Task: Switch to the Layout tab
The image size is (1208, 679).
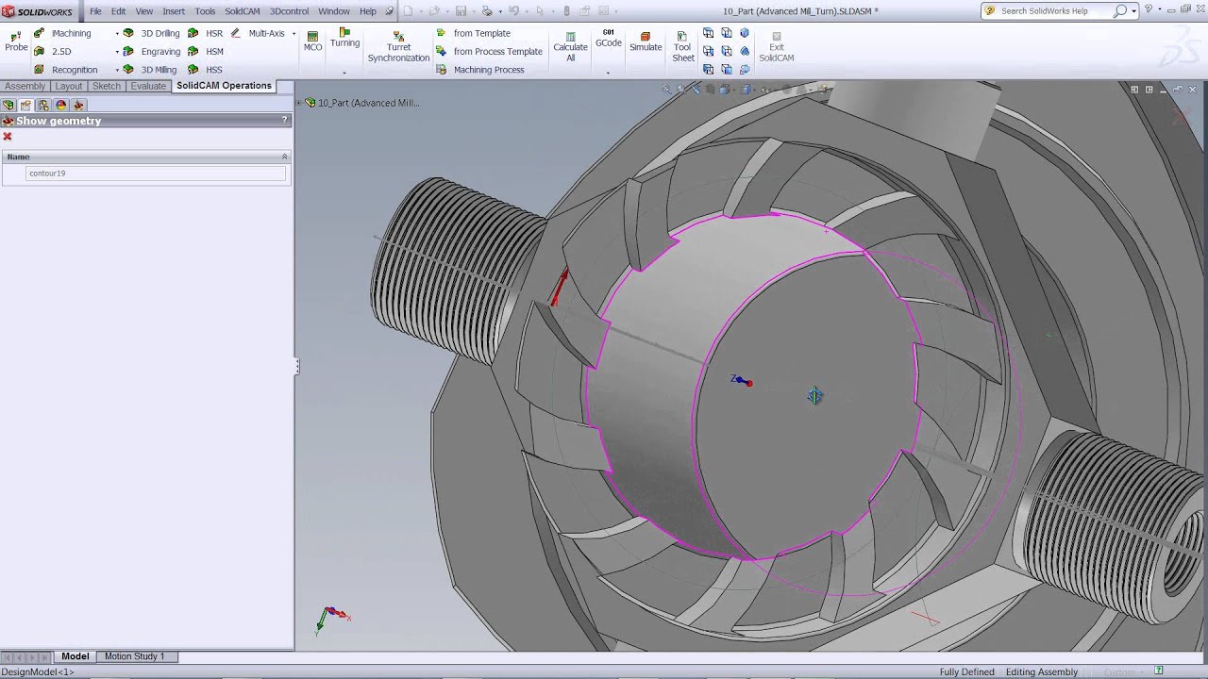Action: tap(69, 86)
